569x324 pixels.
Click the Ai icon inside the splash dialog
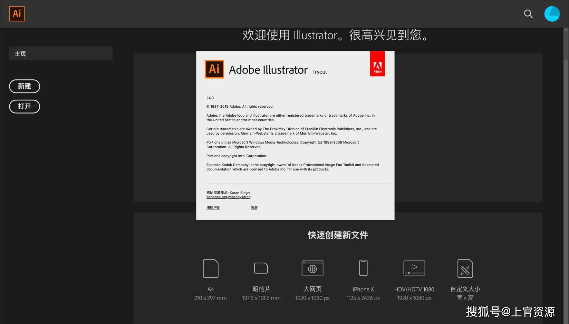coord(214,69)
